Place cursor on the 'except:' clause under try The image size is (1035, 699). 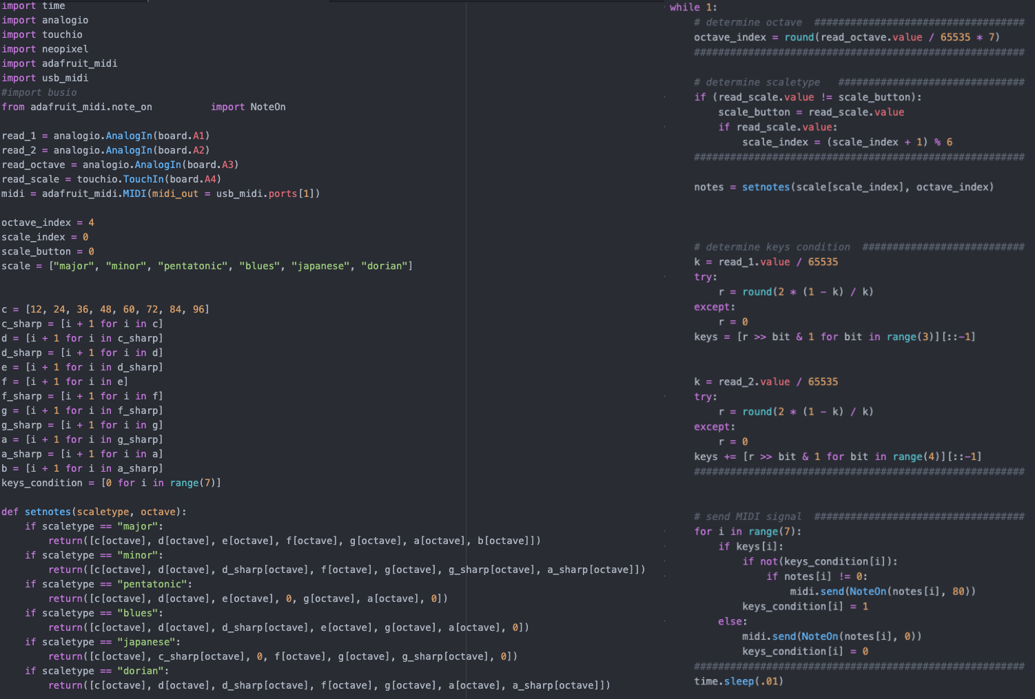713,306
